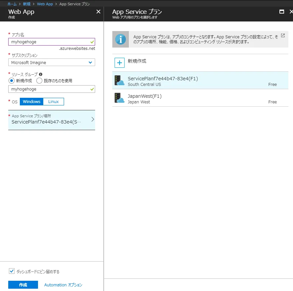Click the ServicePlanf7e44b47-83e4 server icon
This screenshot has width=293, height=291.
[119, 80]
